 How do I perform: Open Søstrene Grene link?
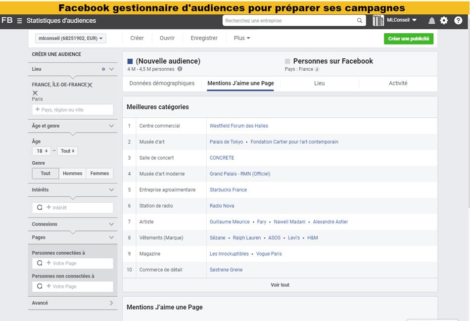tap(226, 270)
